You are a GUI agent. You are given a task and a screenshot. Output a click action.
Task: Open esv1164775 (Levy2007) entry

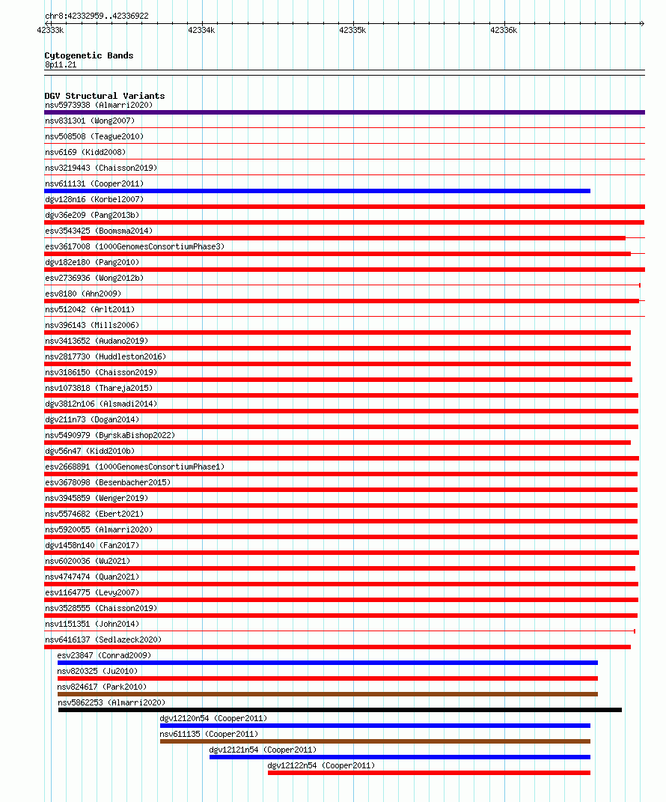point(92,592)
